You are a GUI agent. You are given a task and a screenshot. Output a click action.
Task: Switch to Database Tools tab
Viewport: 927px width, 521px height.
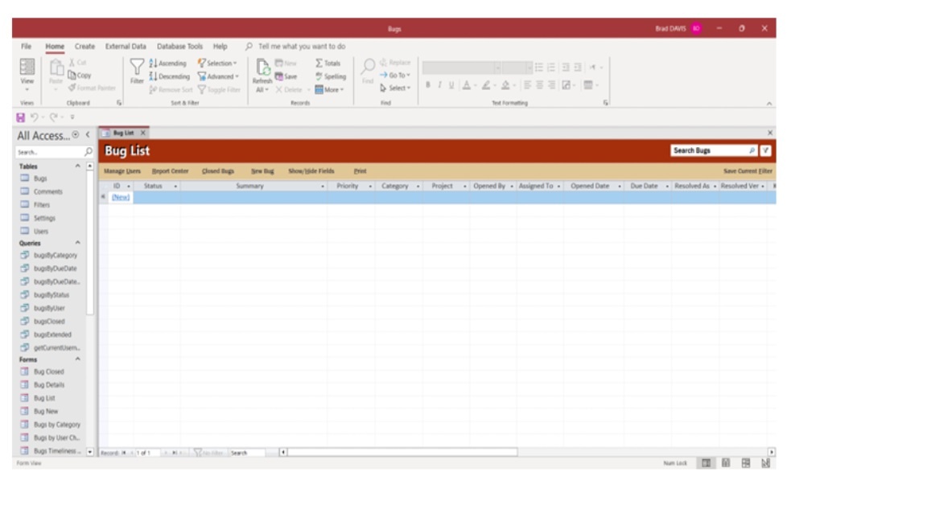point(179,46)
